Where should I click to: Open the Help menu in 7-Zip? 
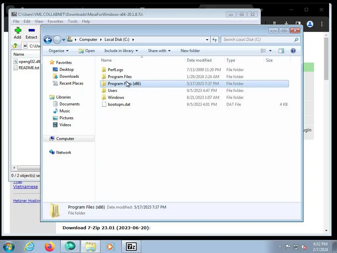(x=86, y=21)
